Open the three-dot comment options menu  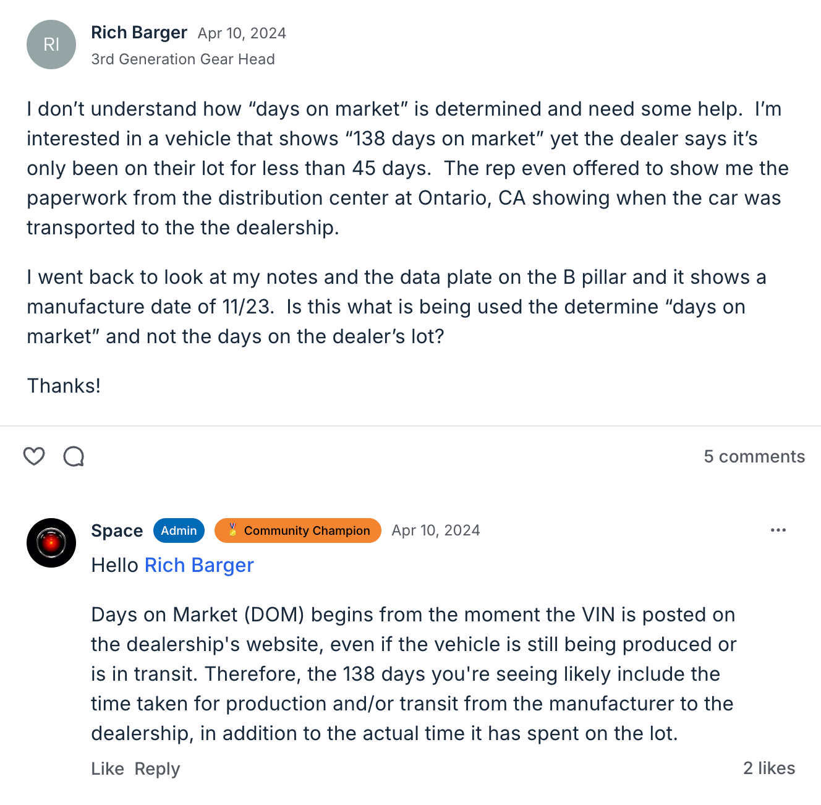(x=778, y=530)
